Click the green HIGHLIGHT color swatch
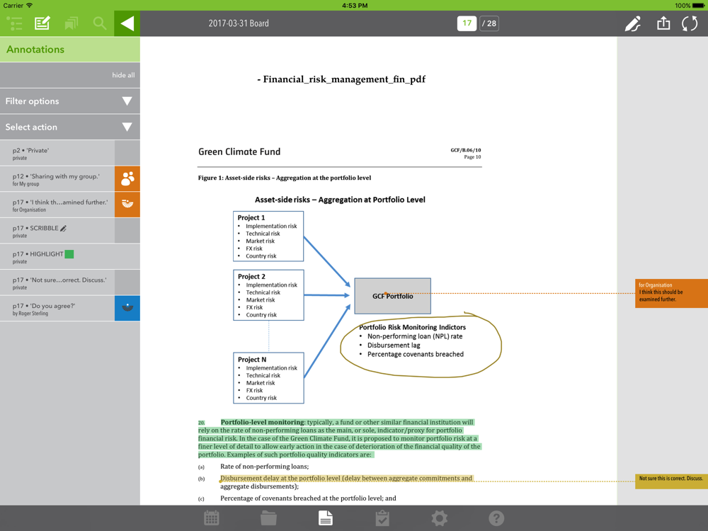The width and height of the screenshot is (708, 531). (x=69, y=254)
